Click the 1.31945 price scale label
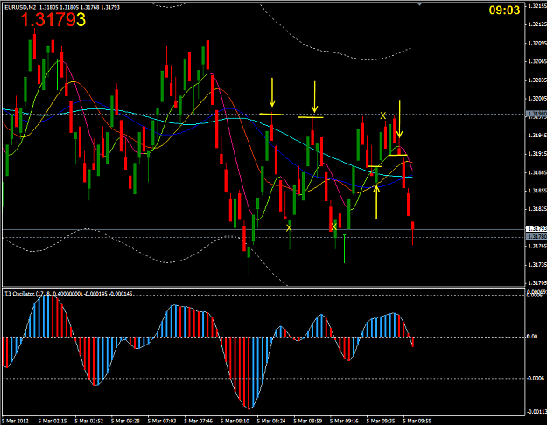The image size is (547, 425). tap(537, 136)
